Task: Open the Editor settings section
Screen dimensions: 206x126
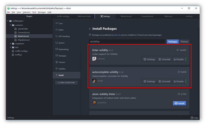Action: [66, 30]
